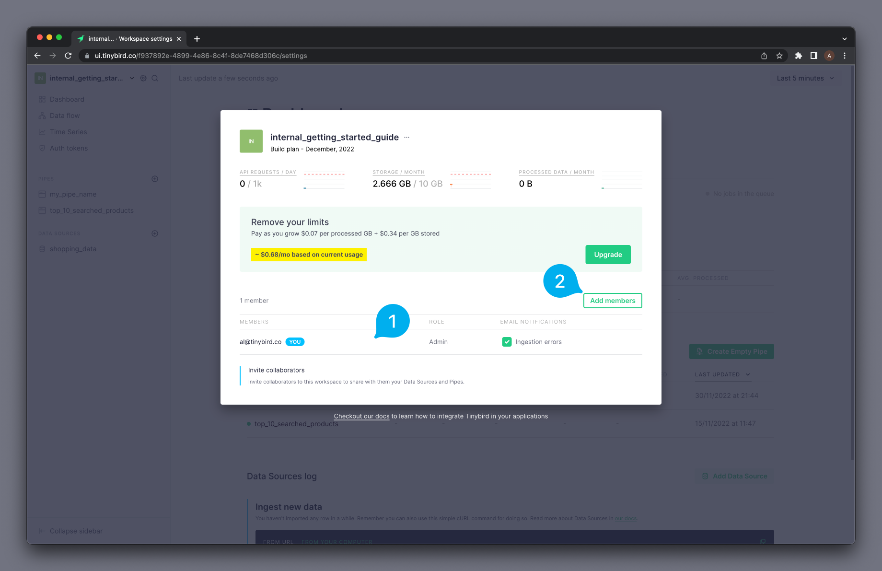The height and width of the screenshot is (571, 882).
Task: Click the storage usage mini chart
Action: tap(470, 181)
